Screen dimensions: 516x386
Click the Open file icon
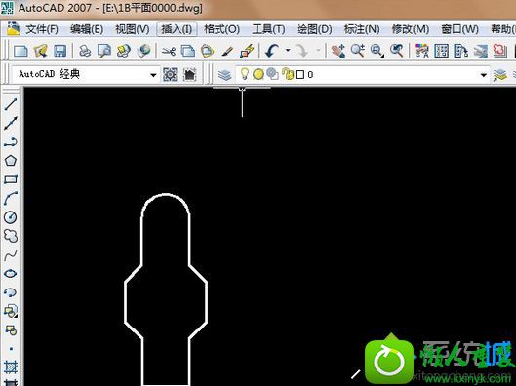click(x=40, y=51)
